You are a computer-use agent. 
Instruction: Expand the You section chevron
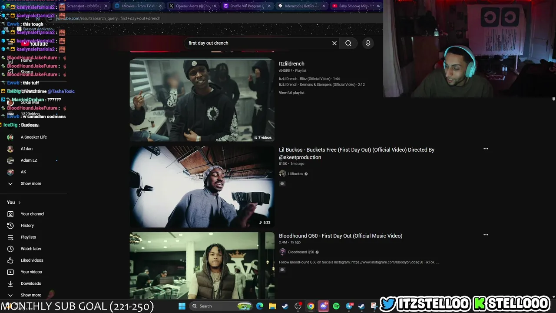click(19, 203)
